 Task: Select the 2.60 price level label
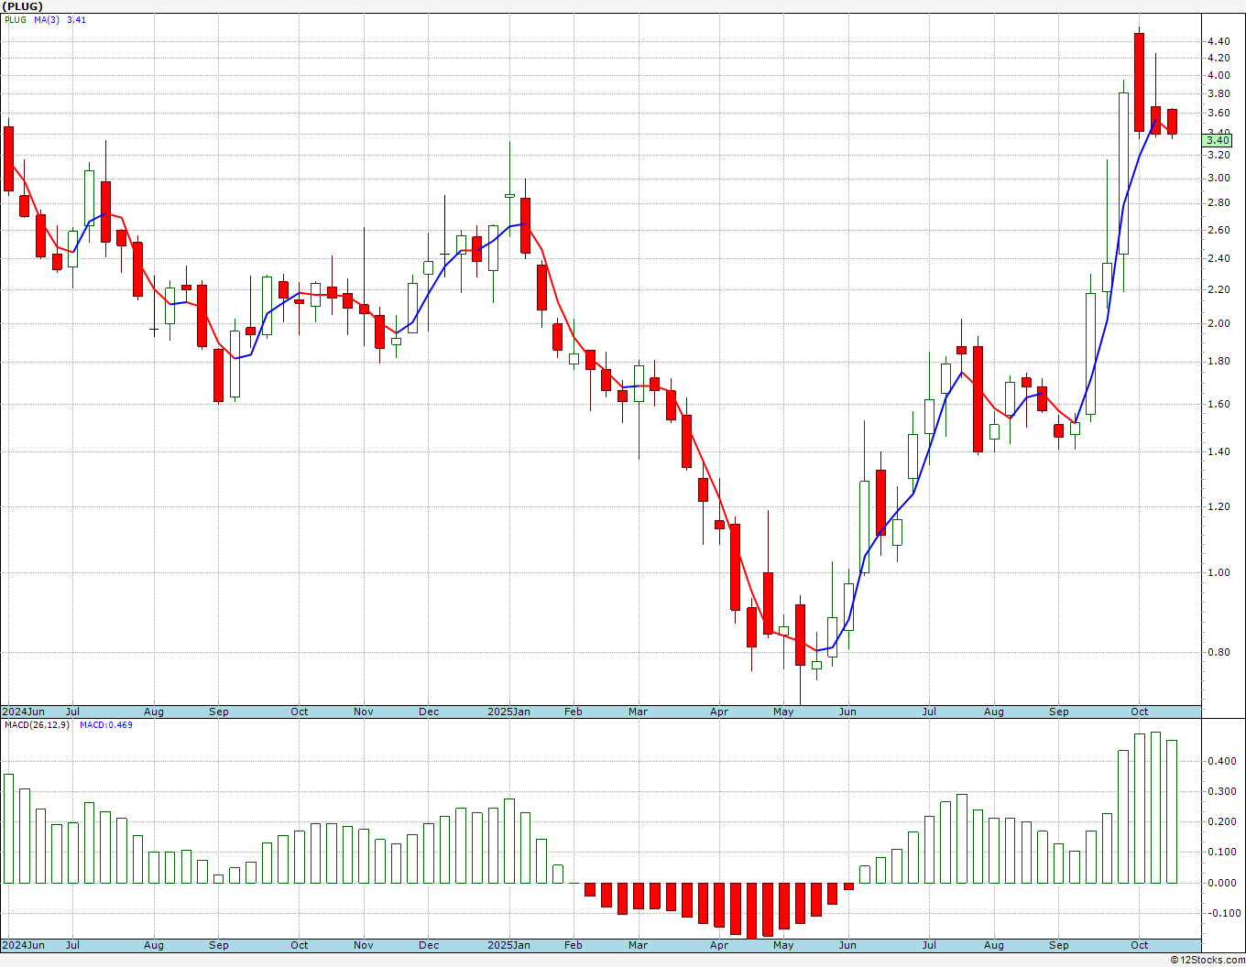click(1219, 230)
